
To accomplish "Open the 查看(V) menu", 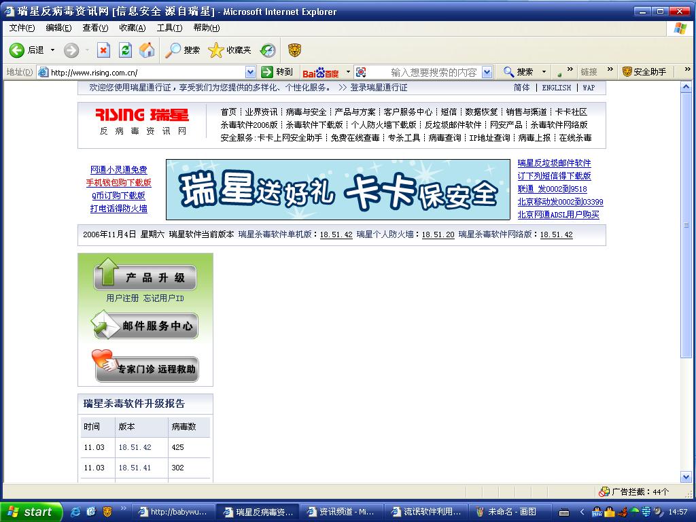I will [95, 28].
